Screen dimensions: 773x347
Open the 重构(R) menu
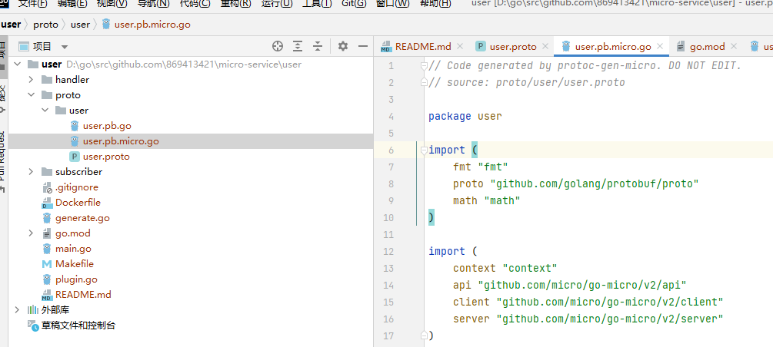click(x=235, y=4)
